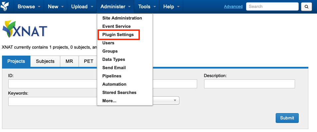Open the Tools dropdown menu
Viewport: 317px width, 132px height.
point(147,7)
